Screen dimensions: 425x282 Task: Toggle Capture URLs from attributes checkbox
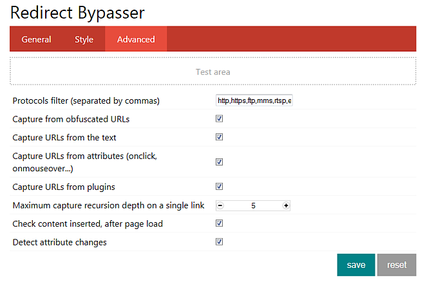click(x=220, y=162)
